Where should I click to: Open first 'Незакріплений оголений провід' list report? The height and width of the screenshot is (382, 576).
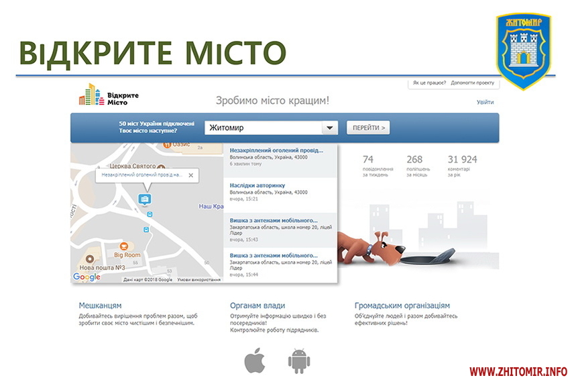pos(276,150)
